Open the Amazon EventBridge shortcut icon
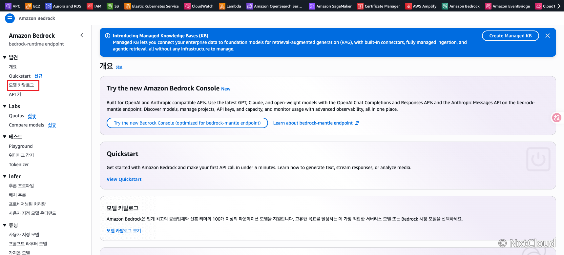564x255 pixels. [x=488, y=6]
